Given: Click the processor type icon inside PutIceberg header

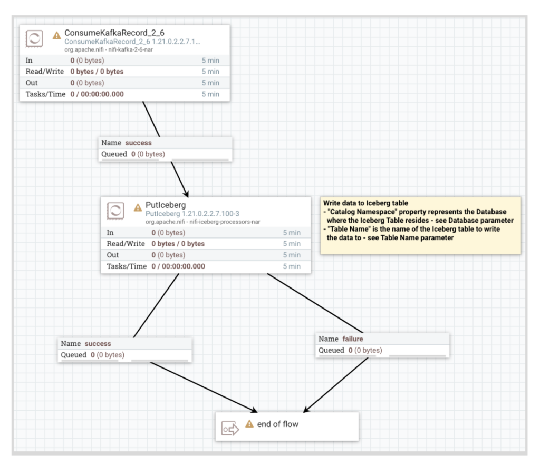Looking at the screenshot, I should (x=115, y=211).
